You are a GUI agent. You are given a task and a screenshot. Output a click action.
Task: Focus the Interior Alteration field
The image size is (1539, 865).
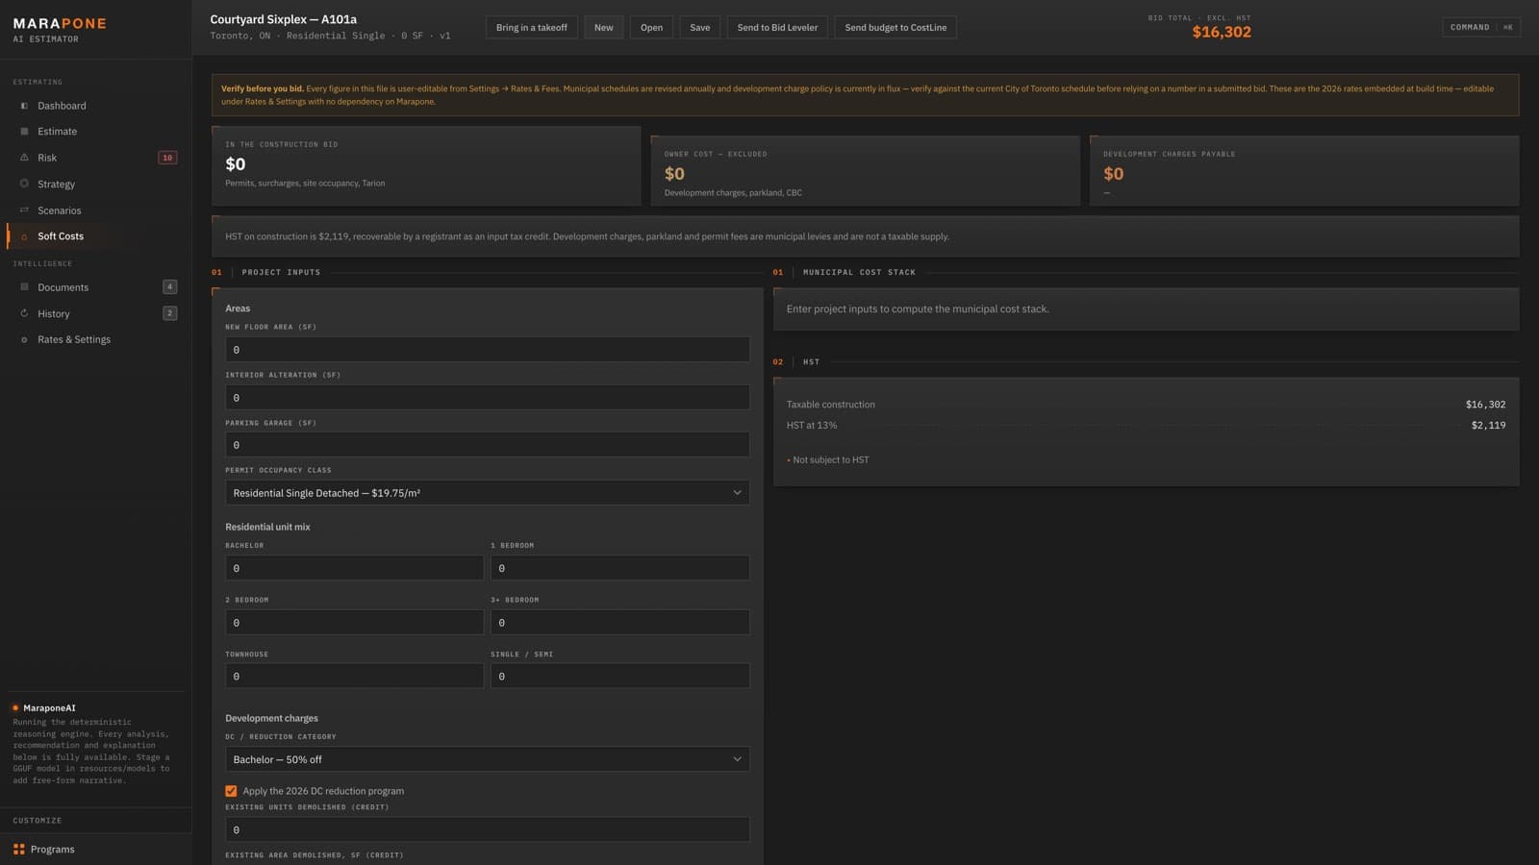487,398
